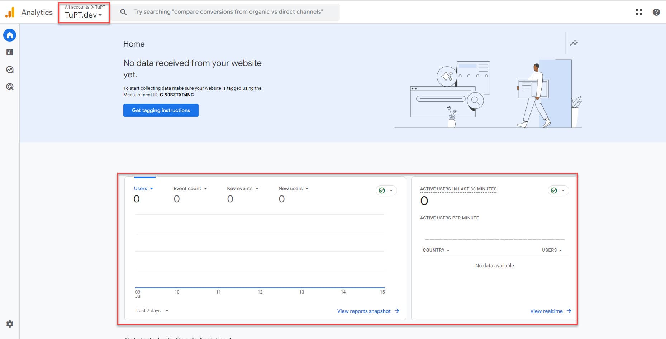Screen dimensions: 666x339
Task: Open TuPT.dev property selector dropdown
Action: pos(84,15)
